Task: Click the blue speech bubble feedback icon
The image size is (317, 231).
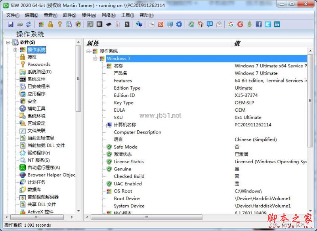Action: coord(210,25)
